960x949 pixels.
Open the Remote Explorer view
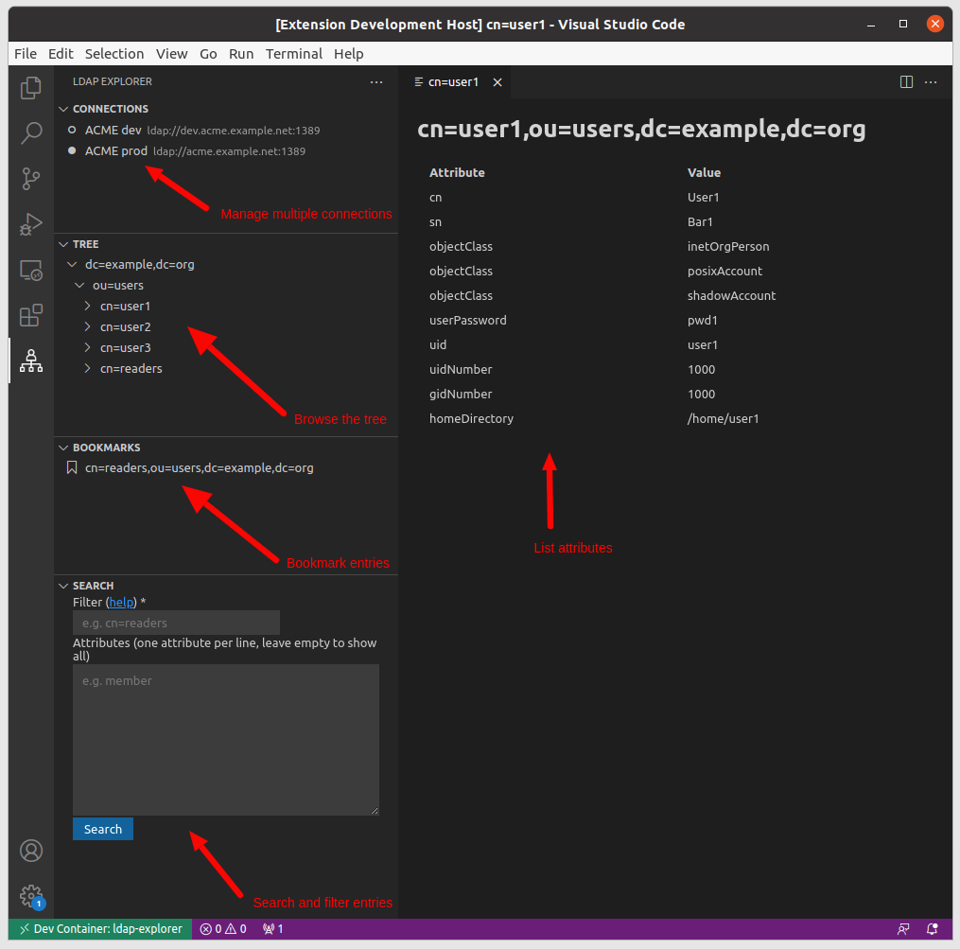pos(30,271)
